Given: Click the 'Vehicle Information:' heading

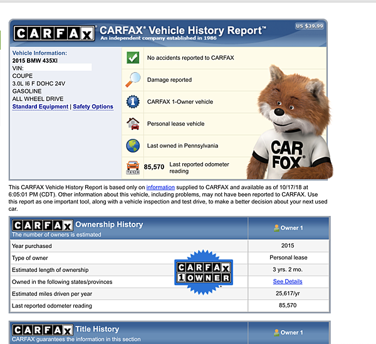Looking at the screenshot, I should 39,53.
